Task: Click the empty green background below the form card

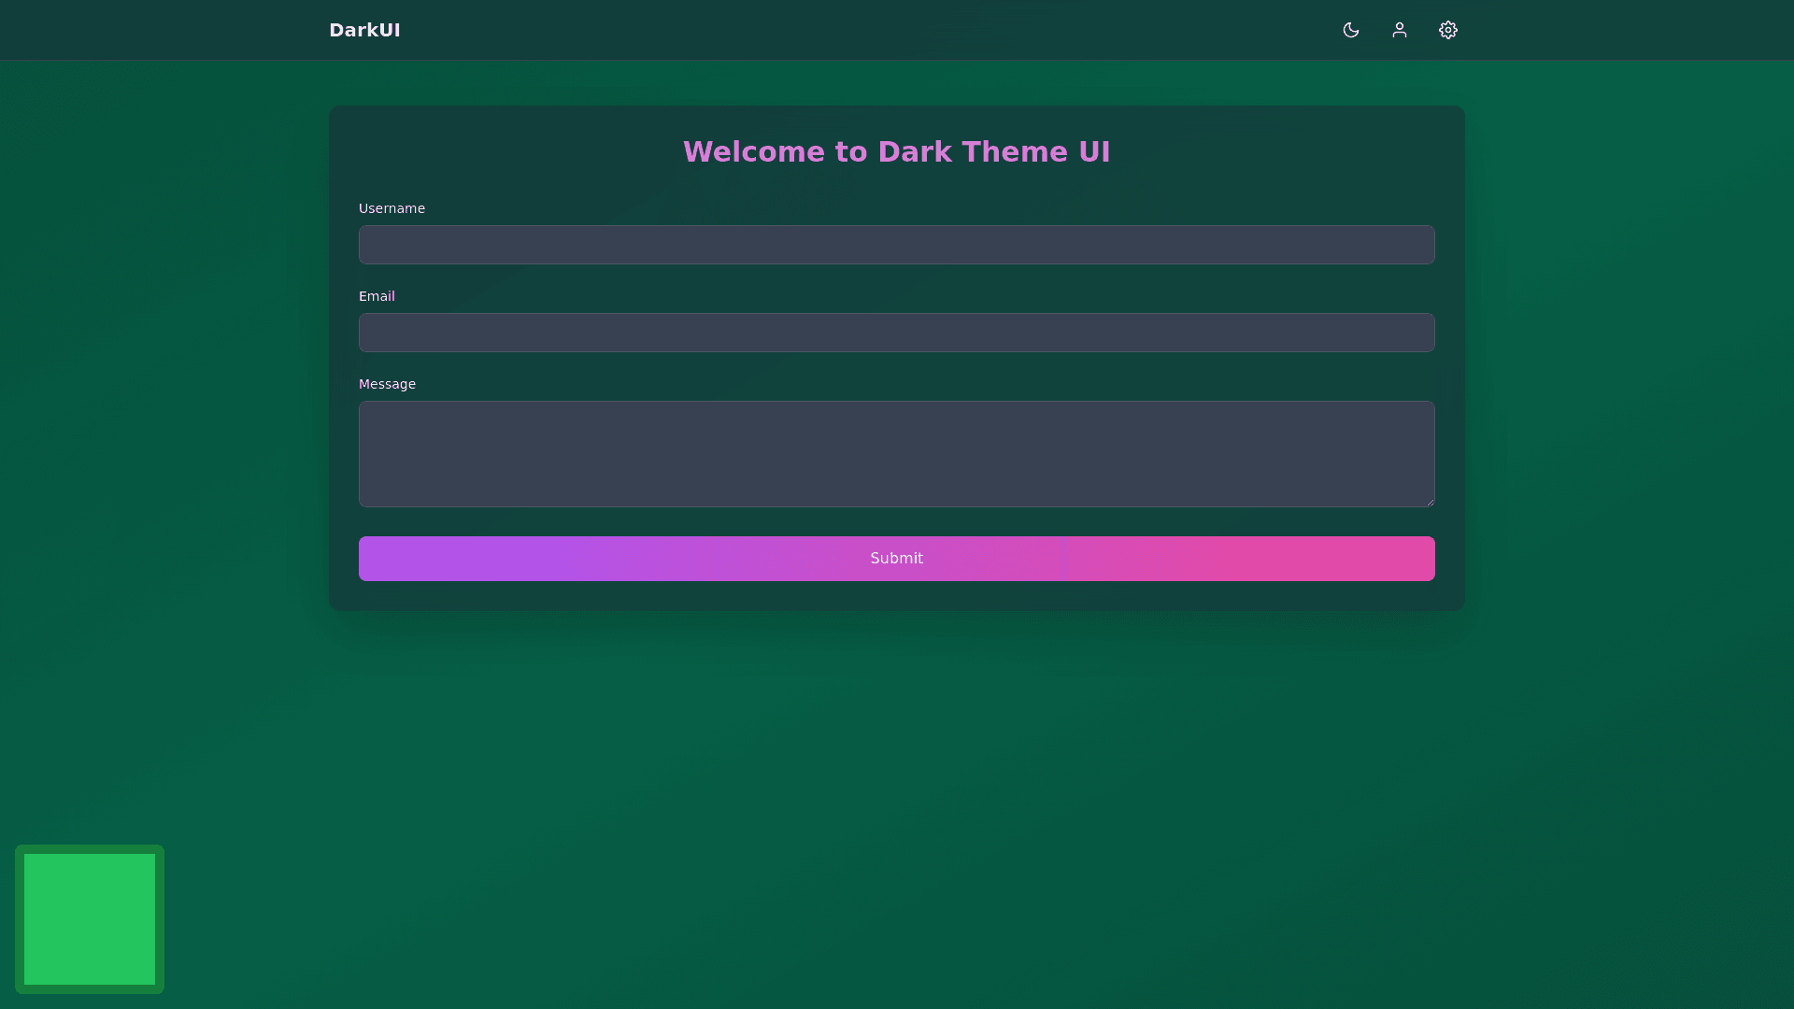Action: tap(896, 794)
